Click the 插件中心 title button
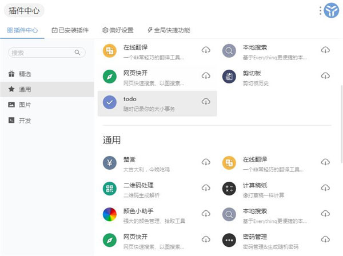Viewport: 343px width, 256px height. point(24,11)
